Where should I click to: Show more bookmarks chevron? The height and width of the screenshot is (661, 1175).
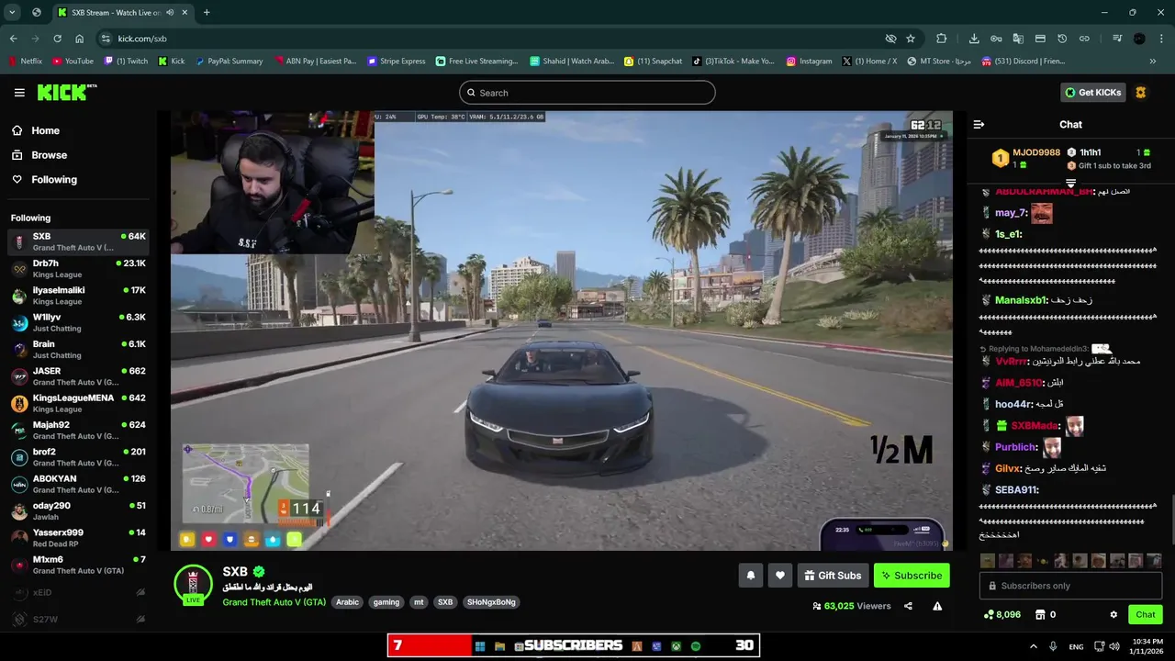click(1153, 62)
